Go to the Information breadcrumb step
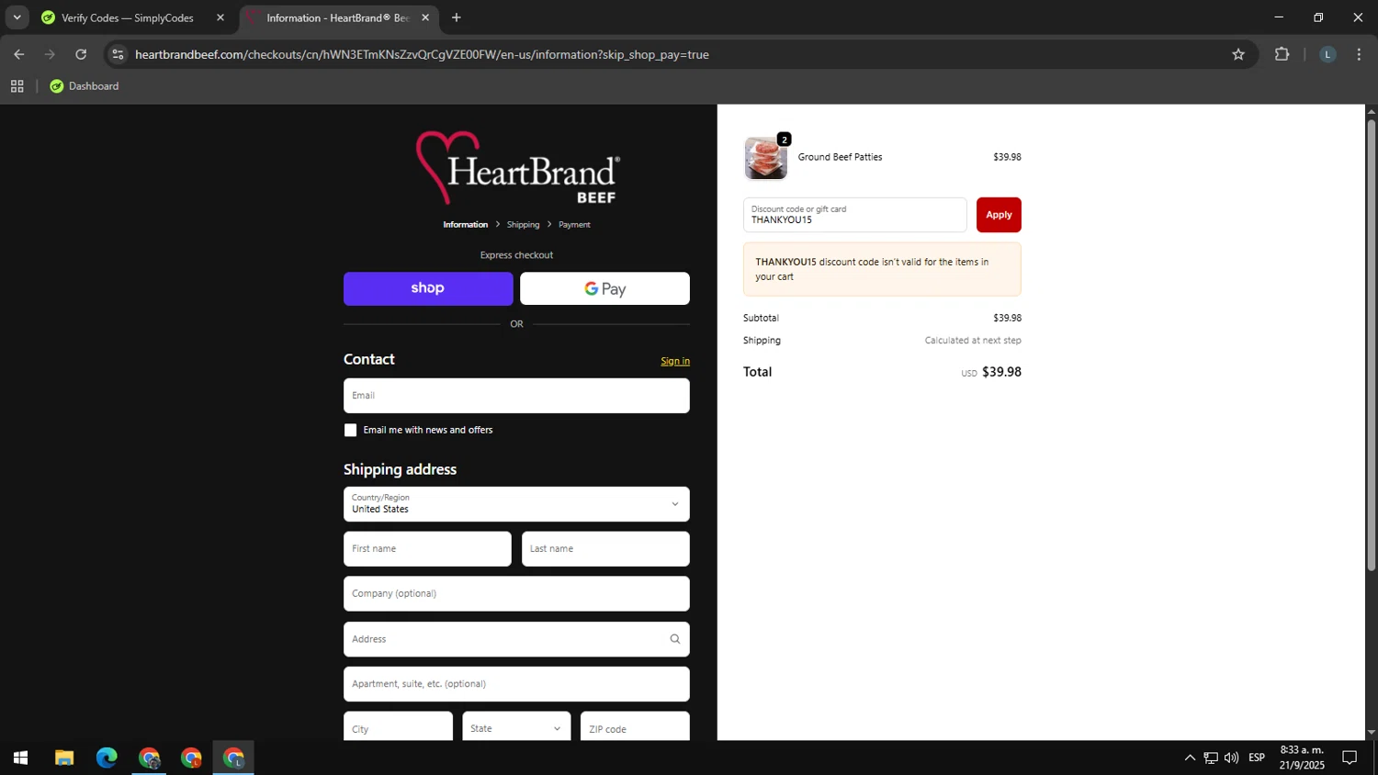Image resolution: width=1378 pixels, height=775 pixels. click(x=465, y=225)
